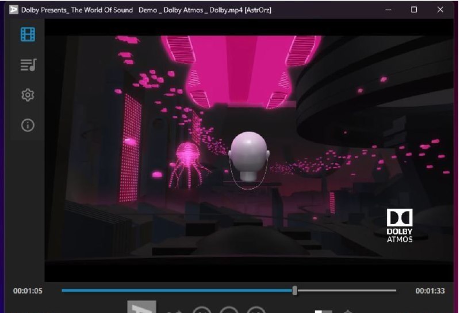Screen dimensions: 460x313
Task: Click the window title Dolby Presents text
Action: point(146,10)
